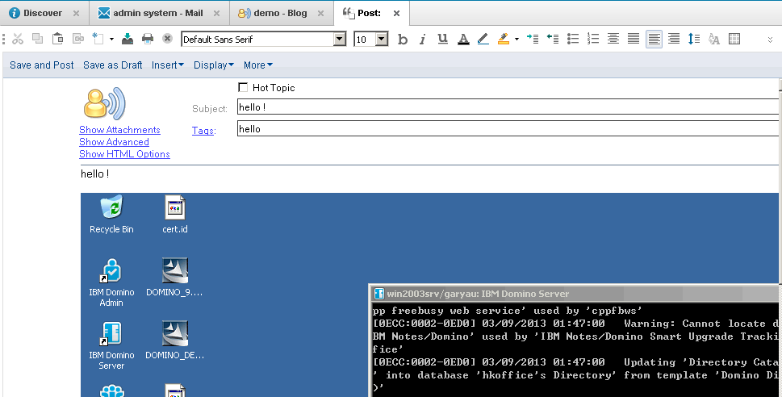The height and width of the screenshot is (397, 782).
Task: Open the Insert menu
Action: pyautogui.click(x=168, y=65)
